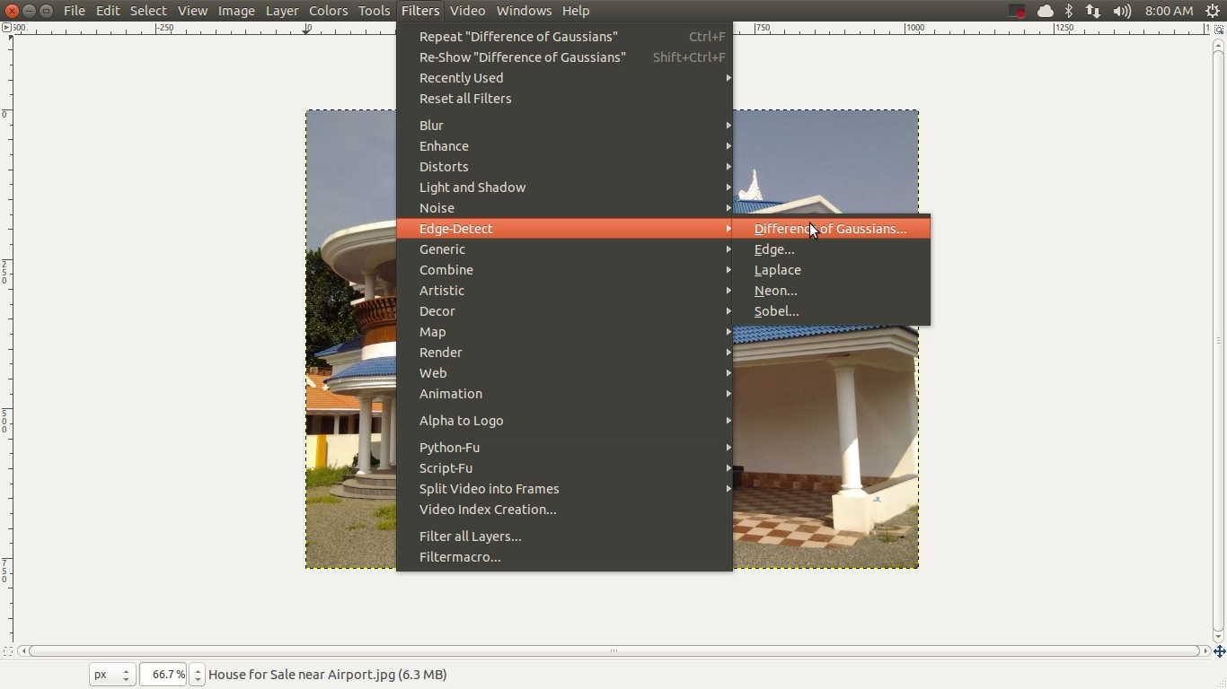
Task: Open the Bluetooth status menu
Action: pyautogui.click(x=1069, y=11)
